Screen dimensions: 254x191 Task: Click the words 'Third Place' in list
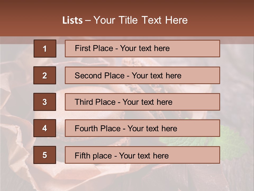[x=95, y=102]
